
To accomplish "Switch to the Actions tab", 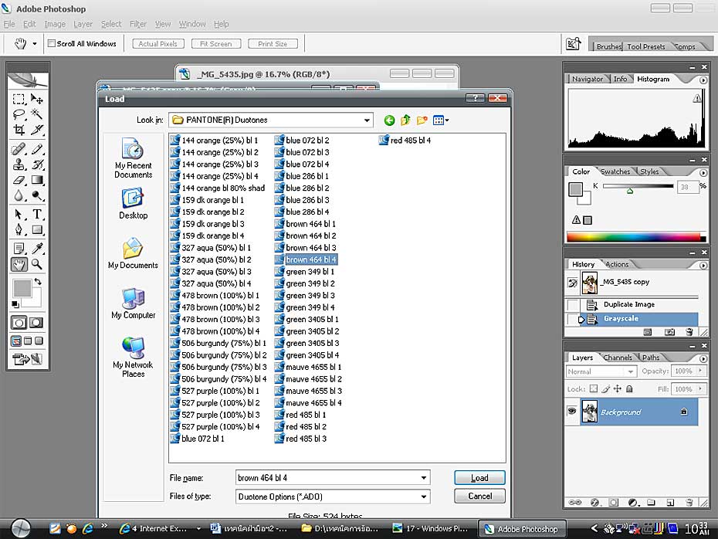I will click(x=617, y=264).
